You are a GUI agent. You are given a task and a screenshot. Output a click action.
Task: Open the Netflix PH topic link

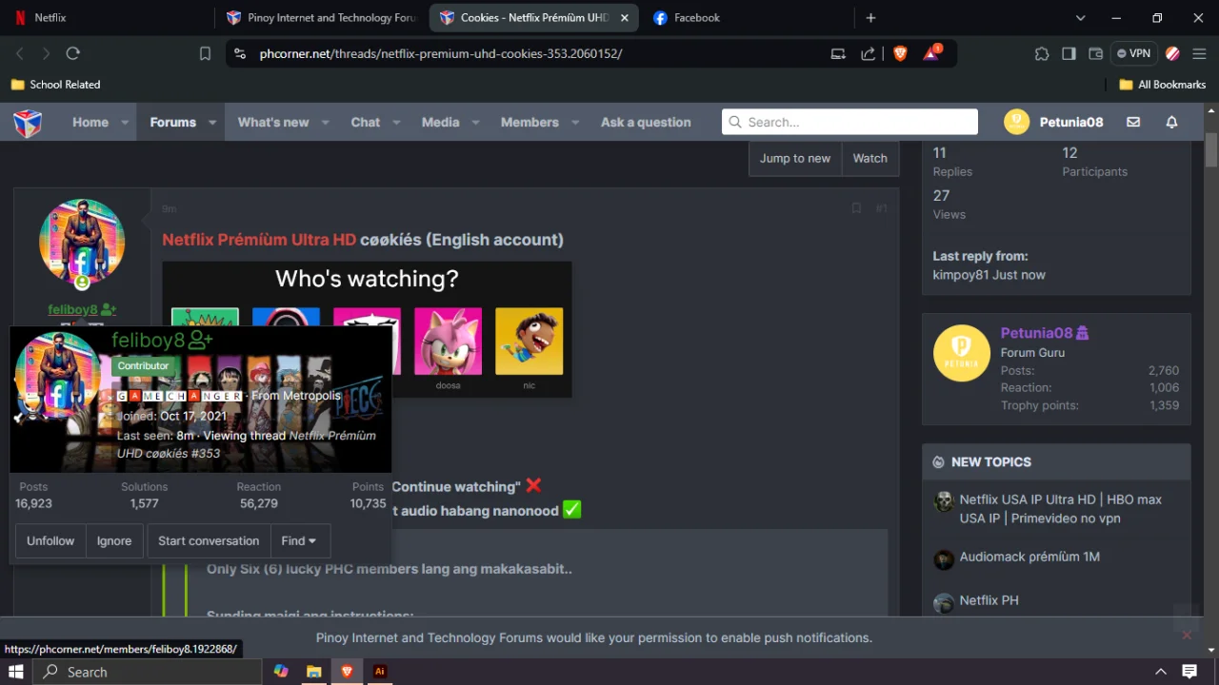pyautogui.click(x=989, y=600)
